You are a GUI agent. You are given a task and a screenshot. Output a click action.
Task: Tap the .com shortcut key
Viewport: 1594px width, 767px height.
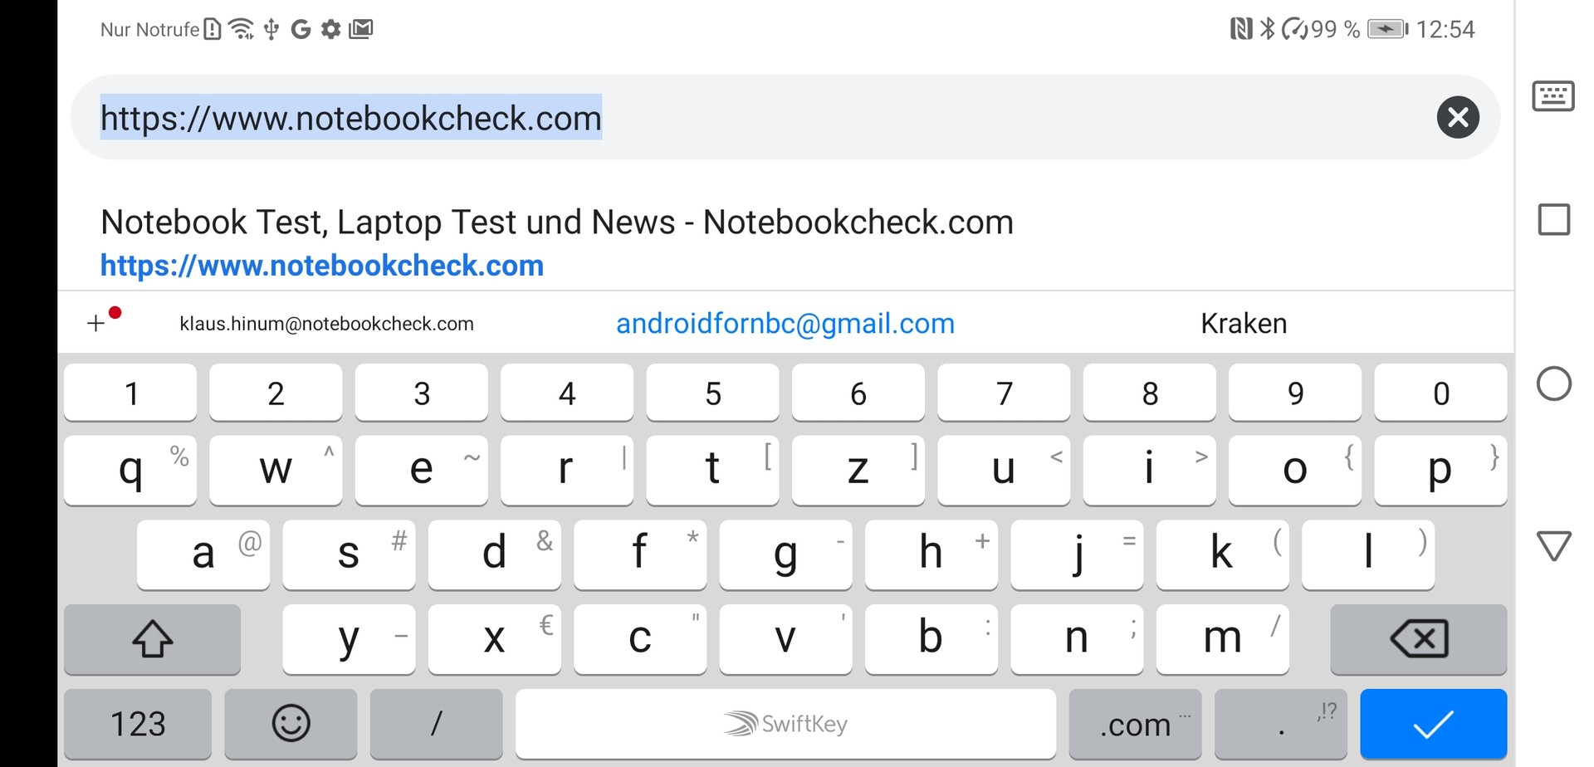[x=1135, y=723]
